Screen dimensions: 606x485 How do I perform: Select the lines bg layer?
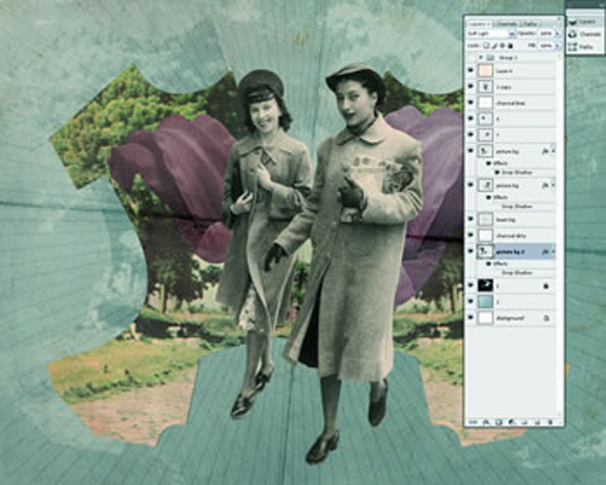pos(516,219)
